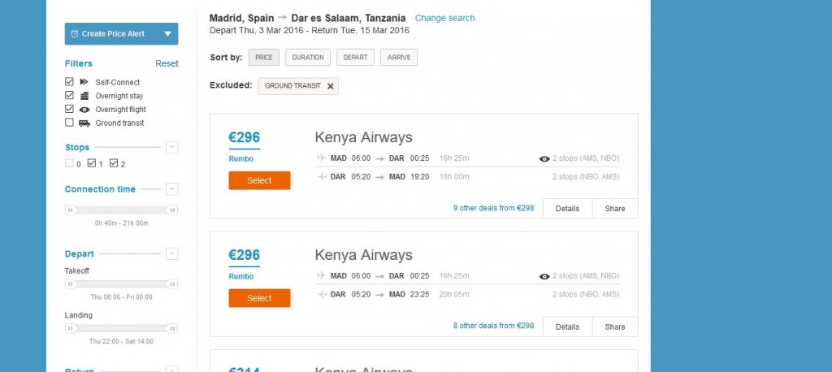Click the Overnight flight eye icon in Filters

[84, 110]
